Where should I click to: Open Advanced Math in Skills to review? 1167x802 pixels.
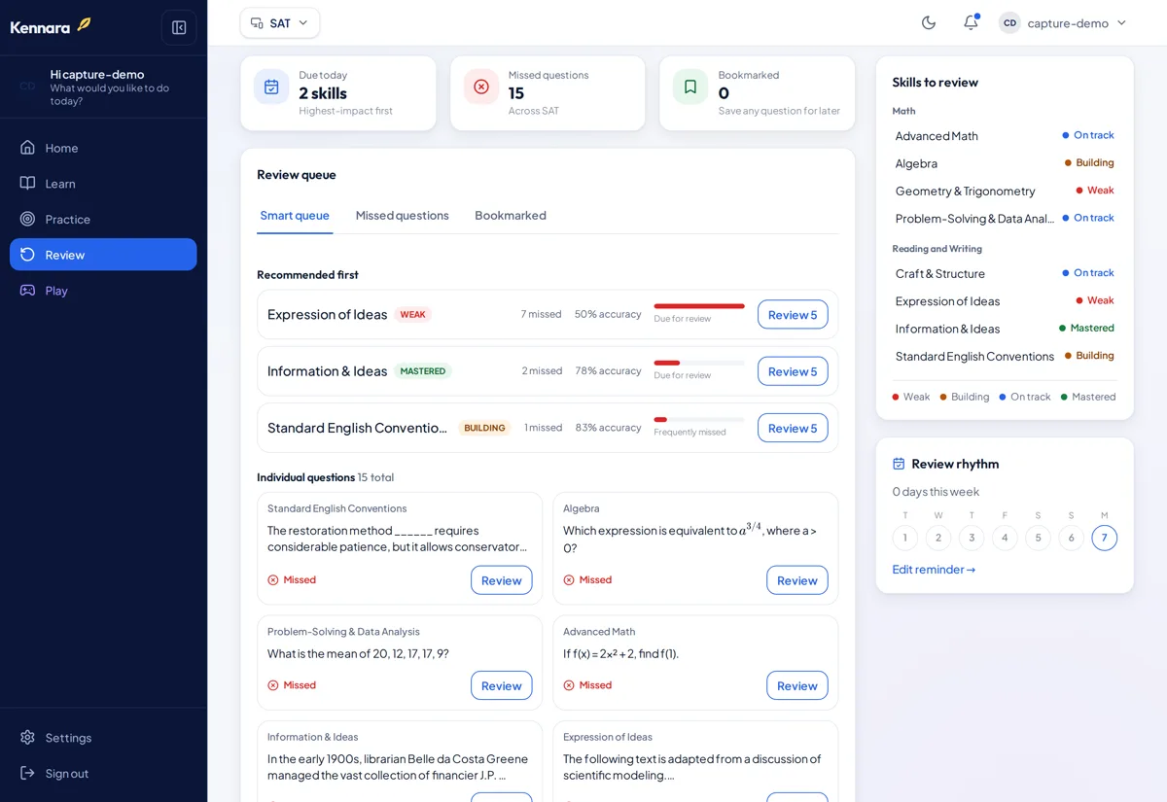click(x=1005, y=136)
